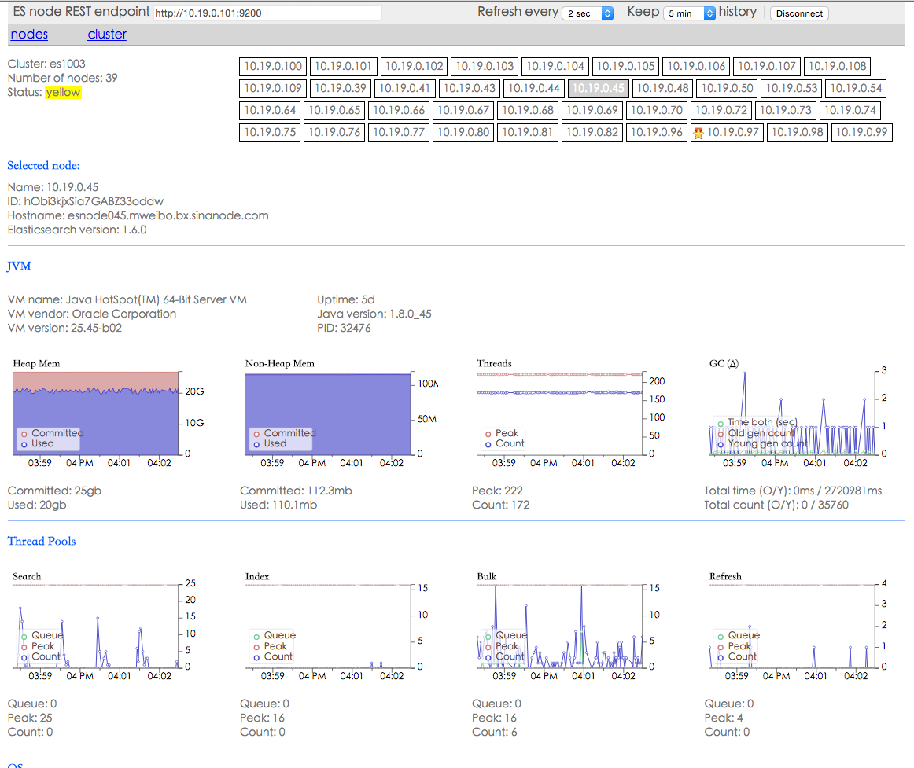Click the Refresh chart Peak legend marker

pyautogui.click(x=721, y=646)
